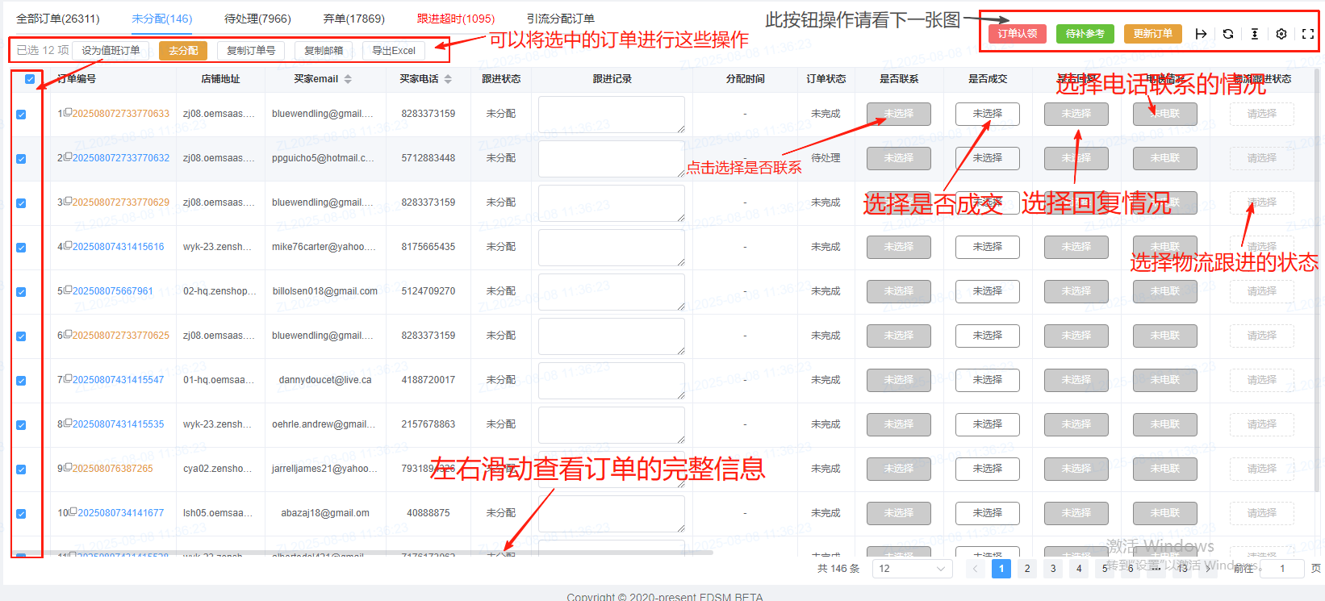Click the right-arrow collapse icon beside 更新订单

[x=1201, y=34]
